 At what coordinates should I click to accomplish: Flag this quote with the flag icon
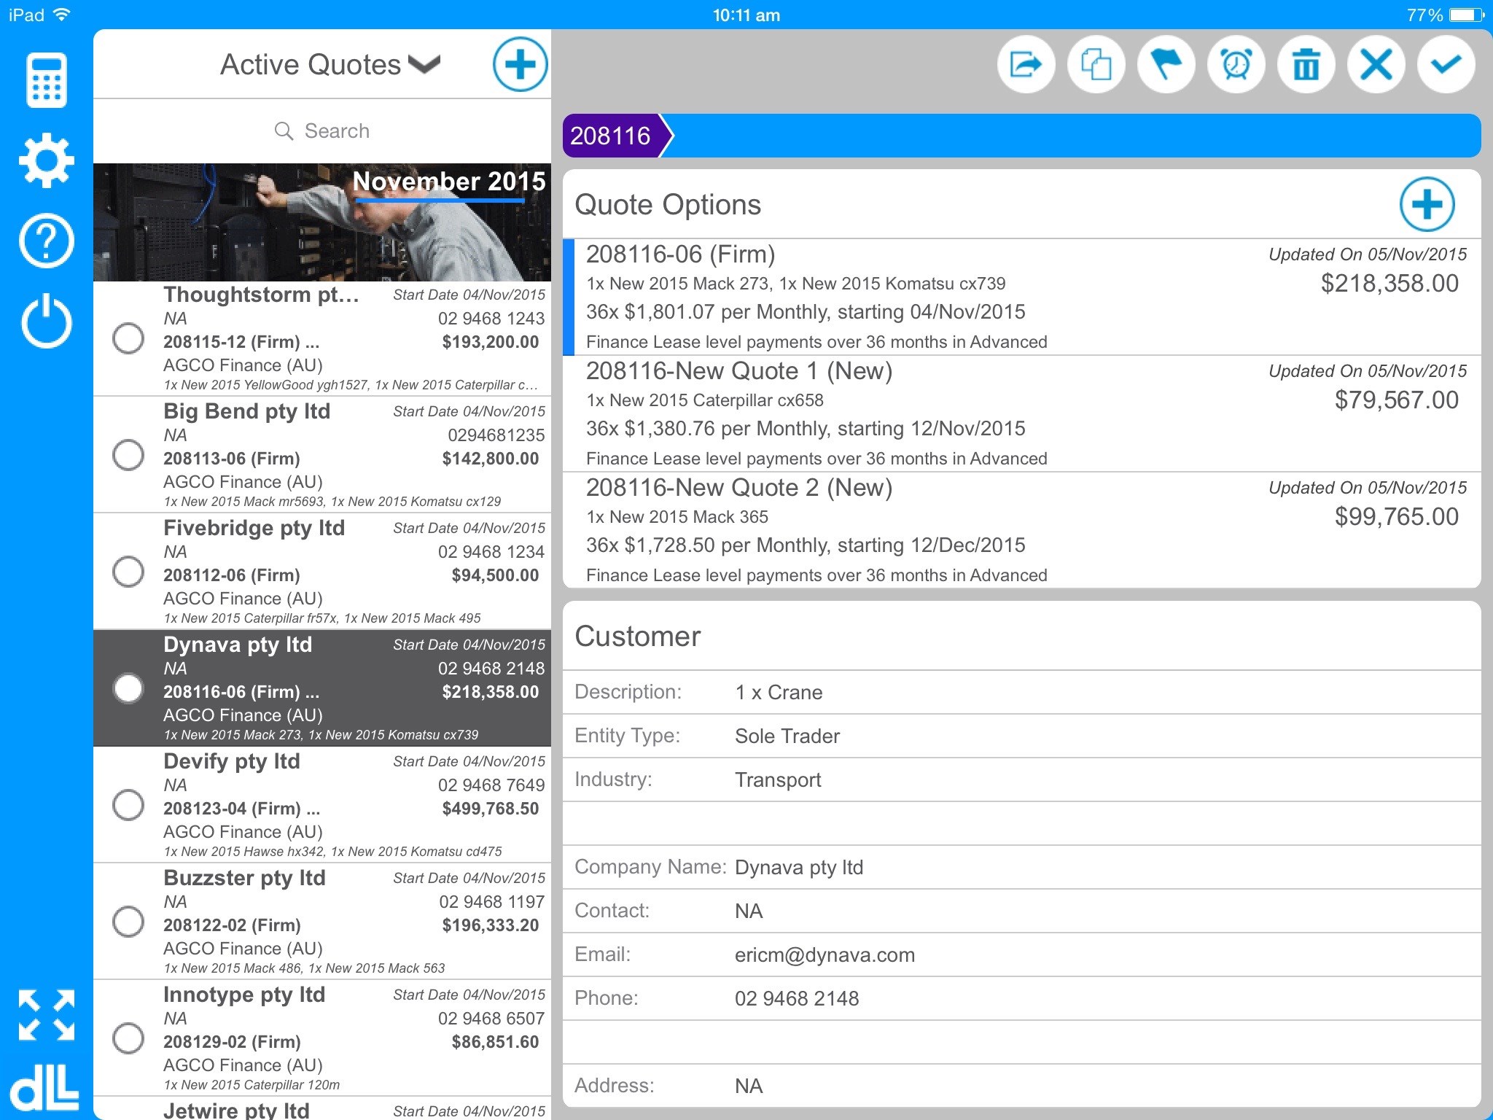tap(1166, 65)
